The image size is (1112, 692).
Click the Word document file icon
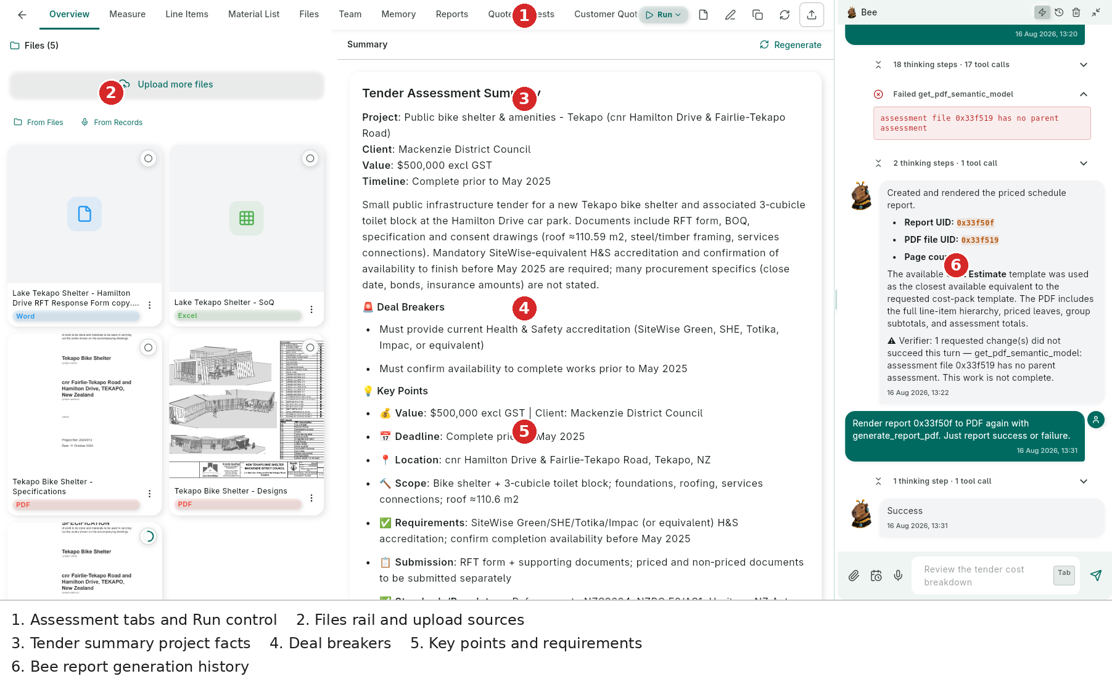click(84, 214)
